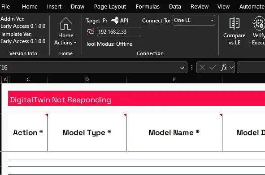Image resolution: width=265 pixels, height=175 pixels.
Task: Select column D header
Action: pyautogui.click(x=87, y=79)
